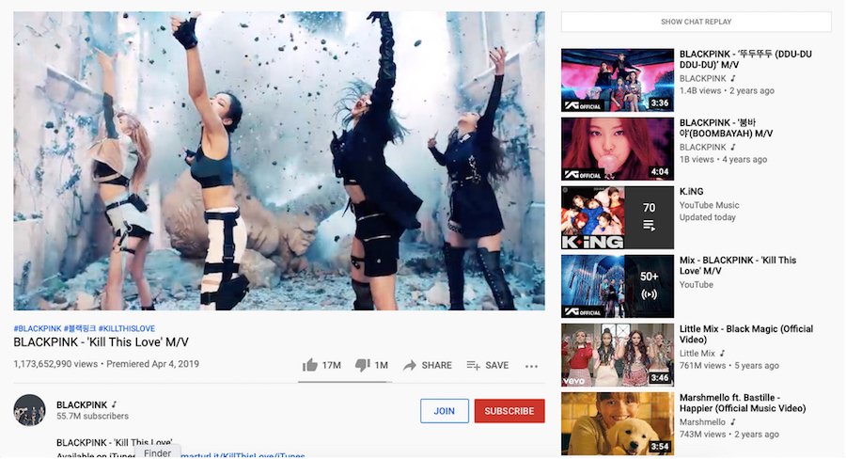This screenshot has height=459, width=846.
Task: Open Marshmello Happier video thumbnail
Action: click(618, 423)
